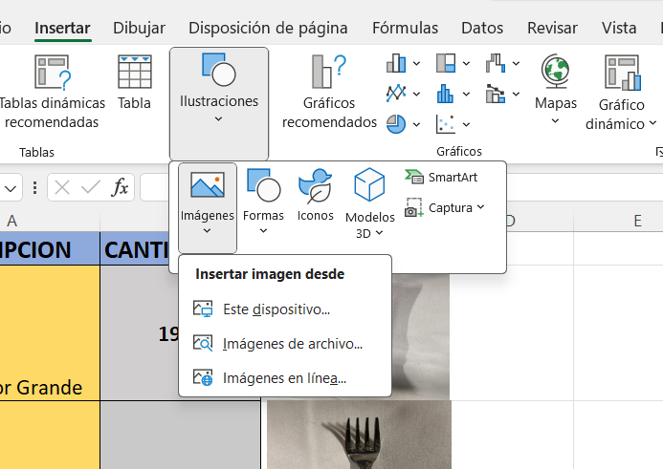Open the Formas shapes gallery
This screenshot has height=469, width=663.
click(263, 203)
